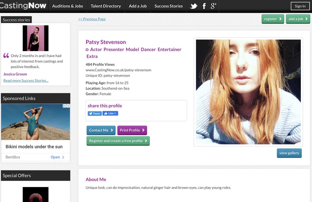Open the Talent Directory menu

[x=106, y=6]
